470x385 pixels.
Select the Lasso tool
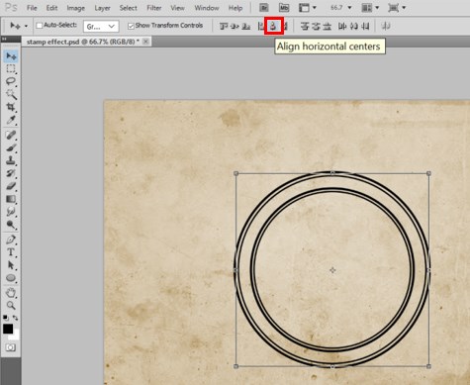tap(11, 81)
